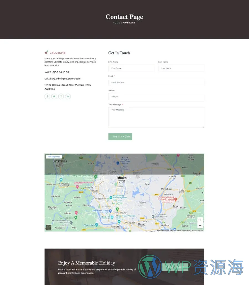Open map Terms of Use link
This screenshot has height=285, width=249.
[x=186, y=231]
